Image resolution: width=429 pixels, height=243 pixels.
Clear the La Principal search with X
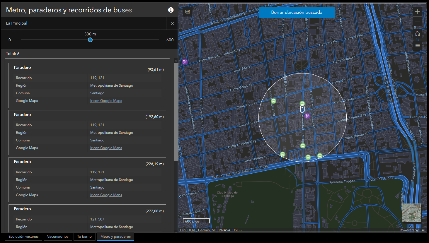172,23
